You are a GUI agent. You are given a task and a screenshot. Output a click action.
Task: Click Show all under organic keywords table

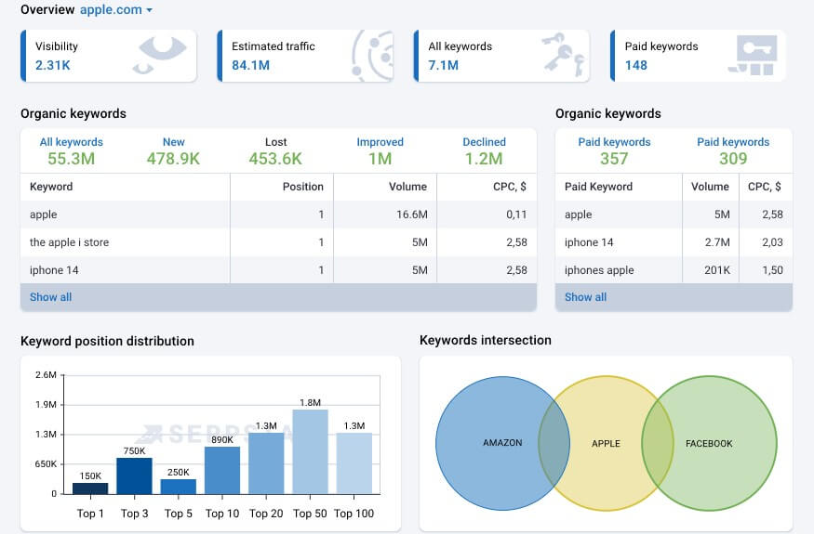click(51, 297)
